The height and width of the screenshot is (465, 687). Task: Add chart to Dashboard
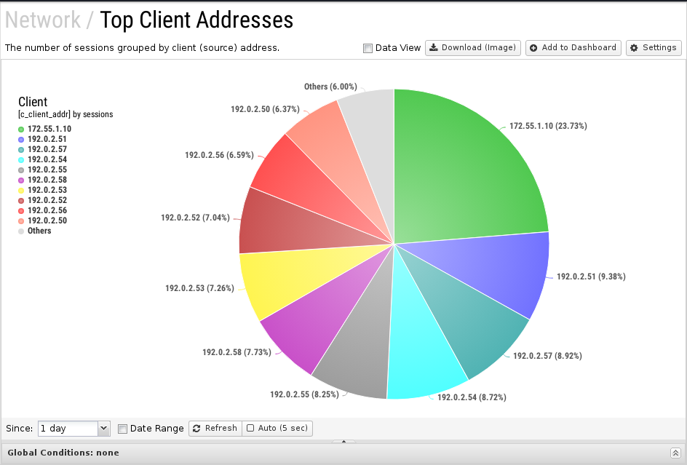click(x=573, y=48)
